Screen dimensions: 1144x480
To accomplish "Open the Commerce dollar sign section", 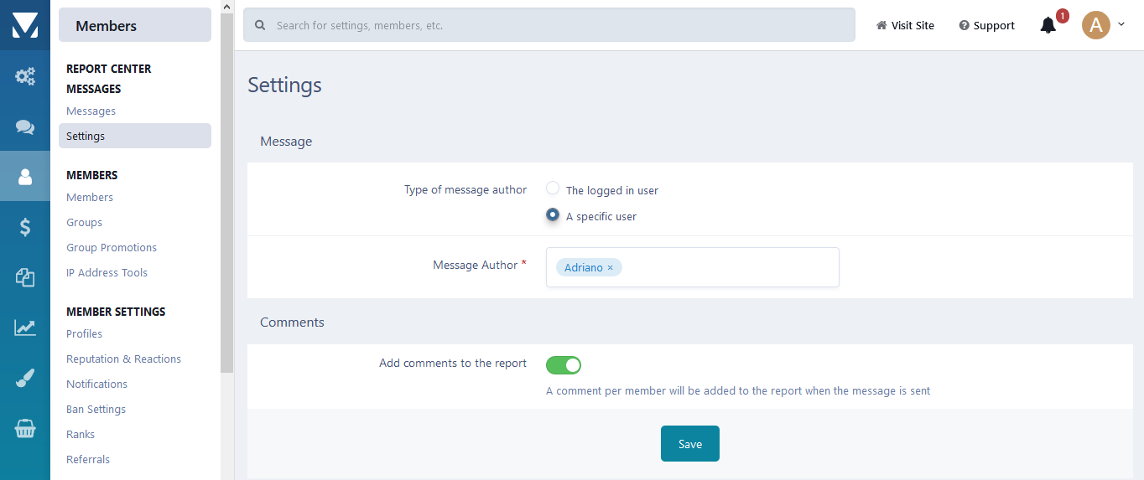I will 25,227.
